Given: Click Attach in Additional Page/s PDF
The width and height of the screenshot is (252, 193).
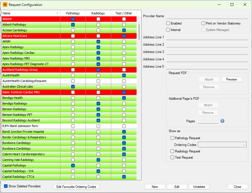Looking at the screenshot, I should (x=208, y=105).
